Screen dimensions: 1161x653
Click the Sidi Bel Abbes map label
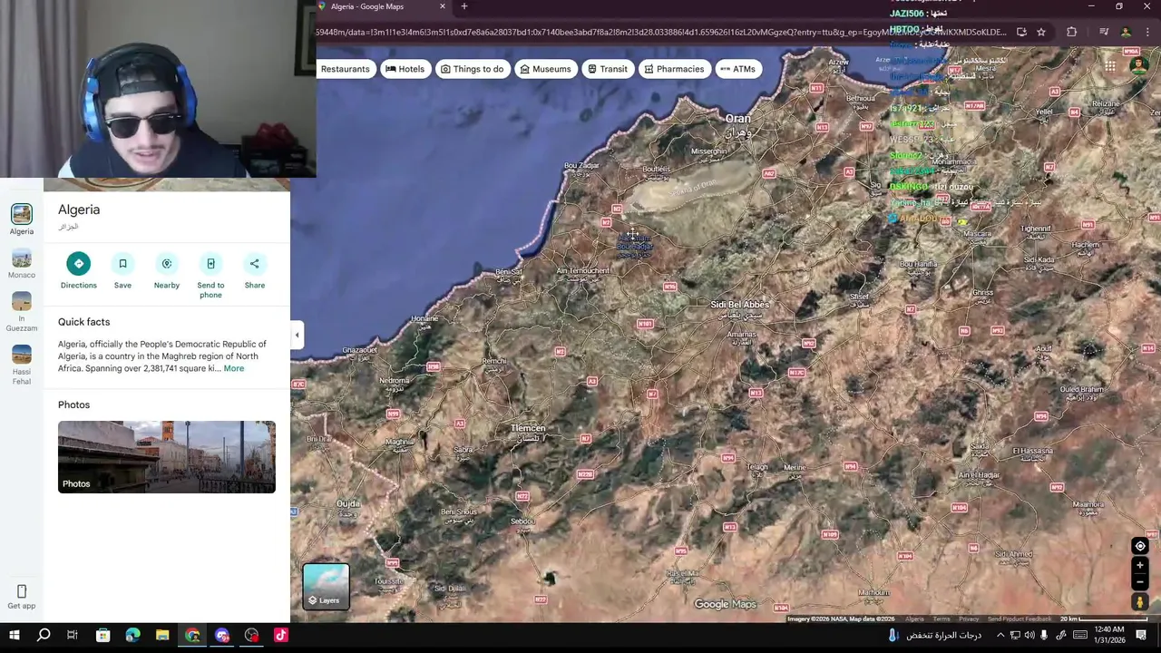point(739,305)
